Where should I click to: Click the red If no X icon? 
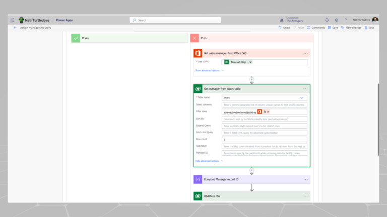[195, 38]
